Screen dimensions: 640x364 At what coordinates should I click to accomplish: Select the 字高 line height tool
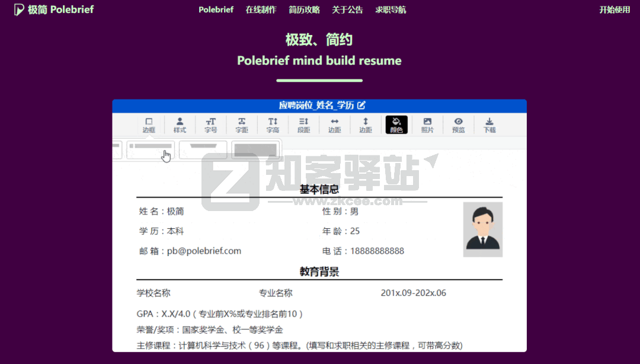coord(273,124)
